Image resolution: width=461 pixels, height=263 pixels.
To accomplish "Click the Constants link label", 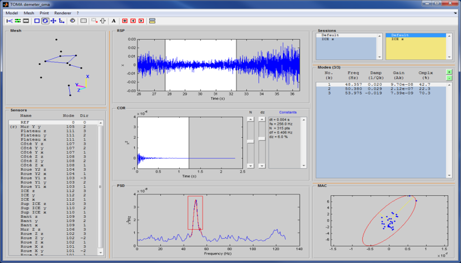I will [288, 112].
